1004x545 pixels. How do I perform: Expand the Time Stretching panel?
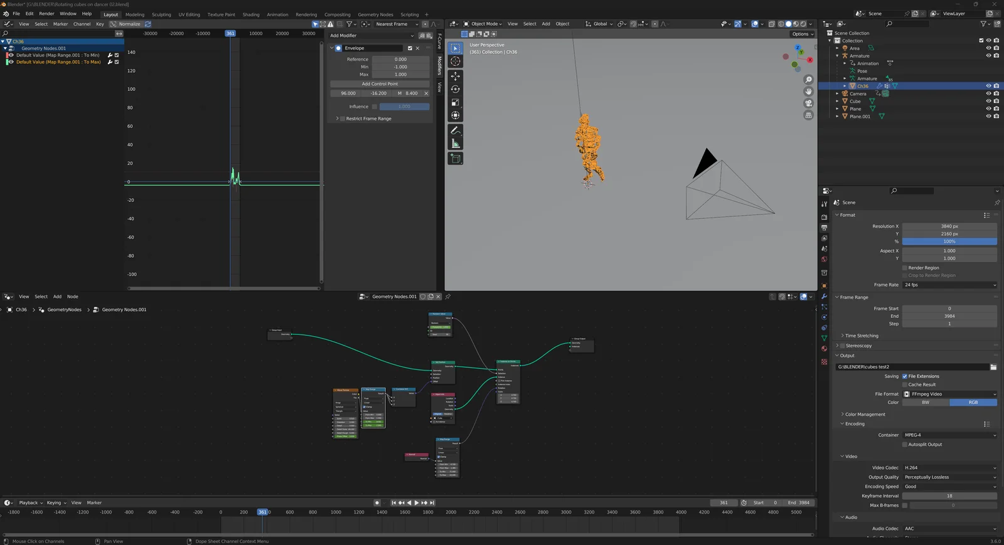click(x=862, y=336)
